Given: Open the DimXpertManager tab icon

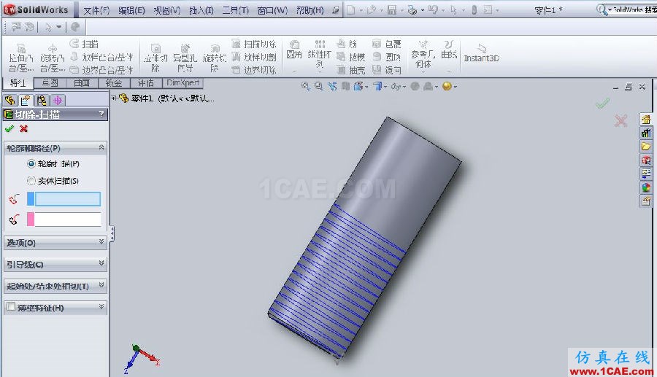Looking at the screenshot, I should coord(58,101).
